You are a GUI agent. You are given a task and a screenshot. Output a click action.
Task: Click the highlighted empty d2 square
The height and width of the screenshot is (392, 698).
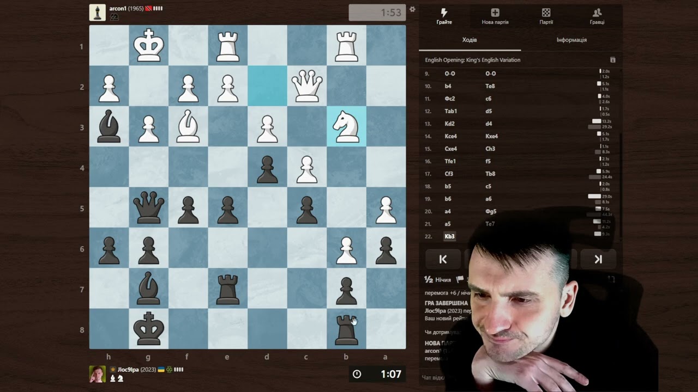point(267,86)
